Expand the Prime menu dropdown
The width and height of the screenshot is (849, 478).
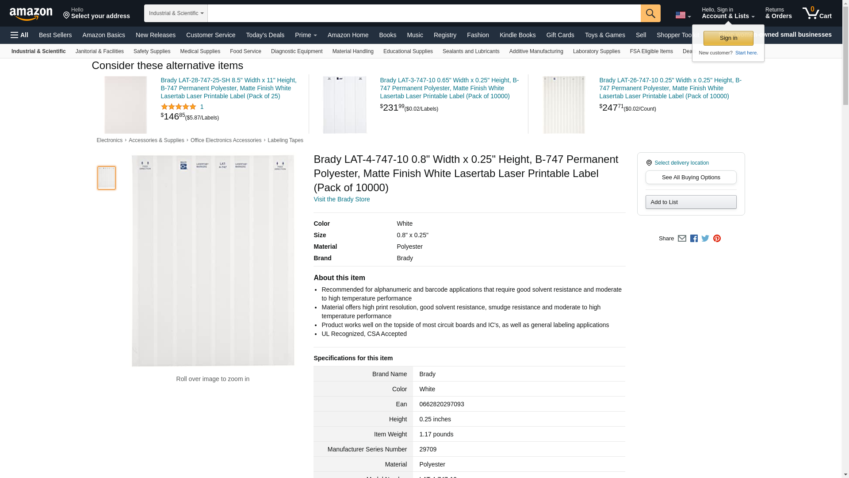306,35
